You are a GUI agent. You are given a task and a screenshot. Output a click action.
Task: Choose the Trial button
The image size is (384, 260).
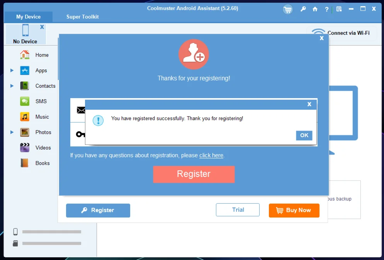[x=238, y=210]
